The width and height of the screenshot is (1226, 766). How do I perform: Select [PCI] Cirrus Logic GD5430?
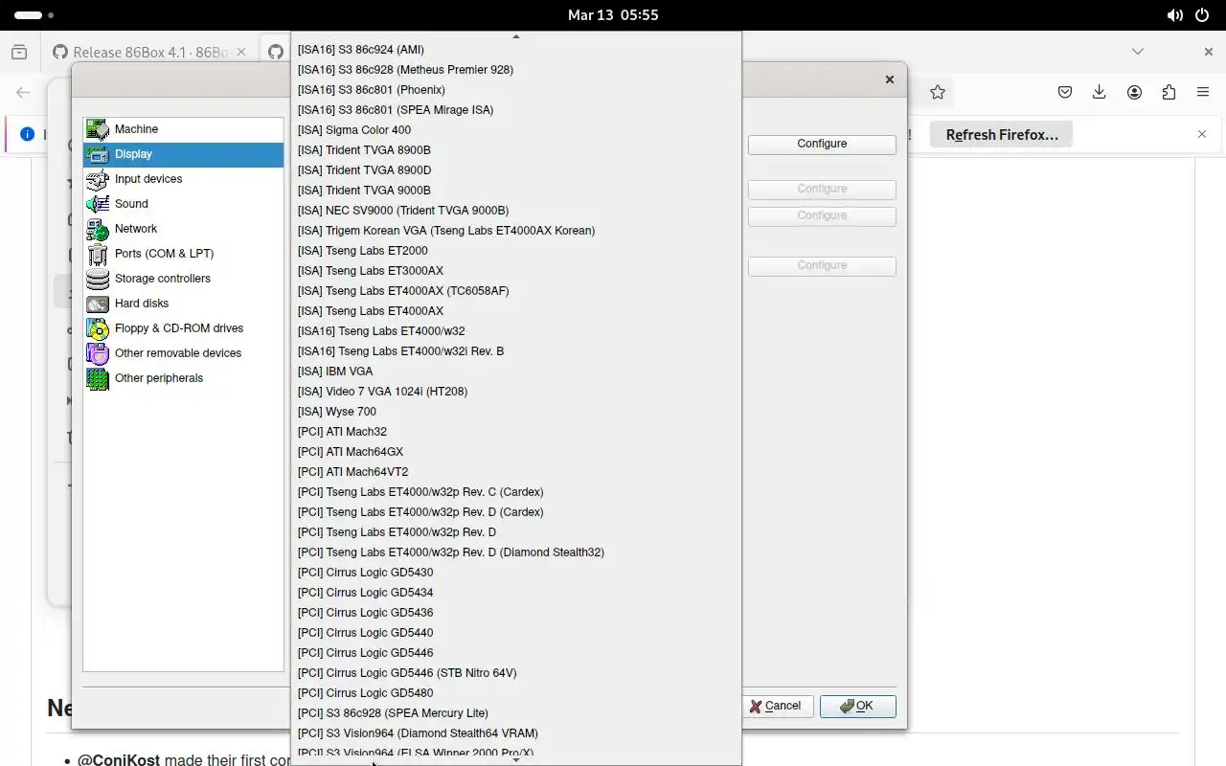point(516,573)
